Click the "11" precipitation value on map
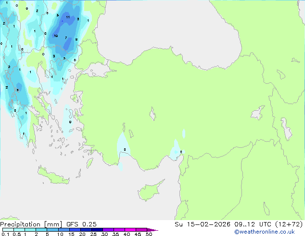Screen dimensions: 305x236 pyautogui.click(x=68, y=17)
